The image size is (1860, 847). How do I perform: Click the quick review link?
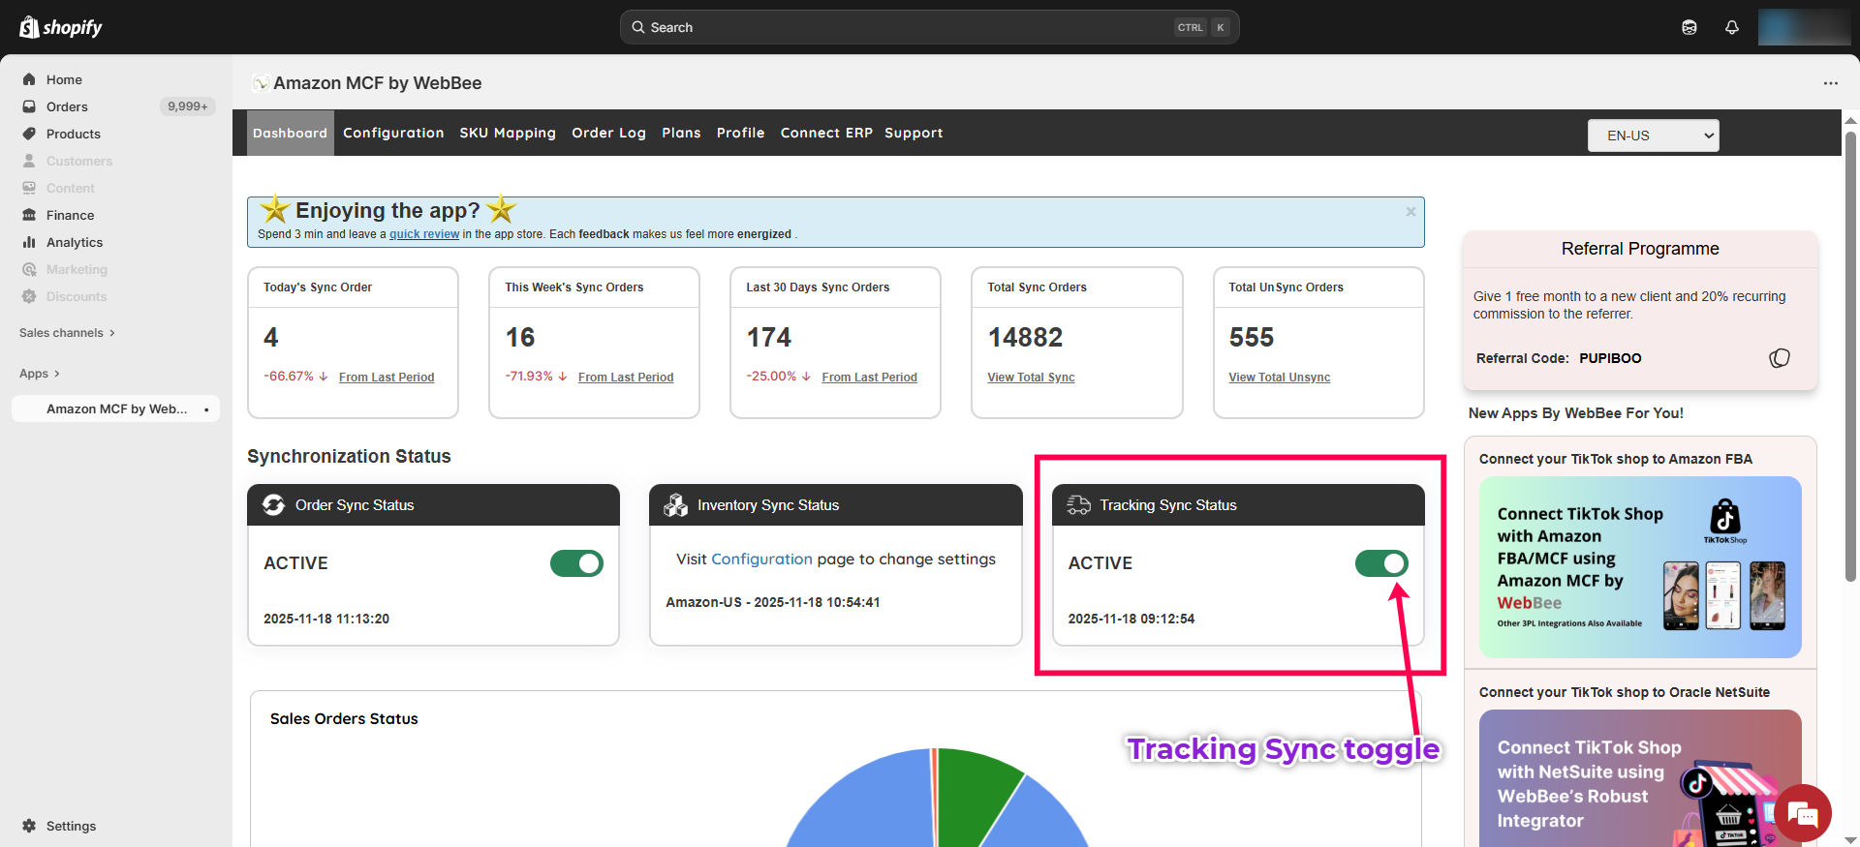click(424, 234)
